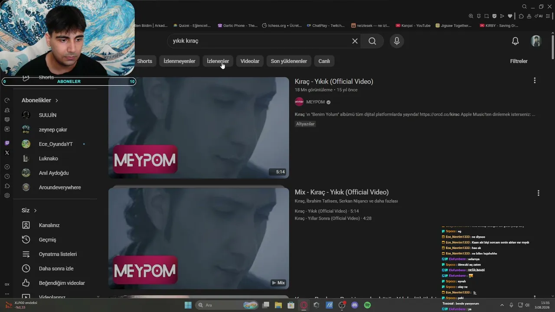Open the Twitch icon in the Opera sidebar
The image size is (555, 312).
(7, 143)
